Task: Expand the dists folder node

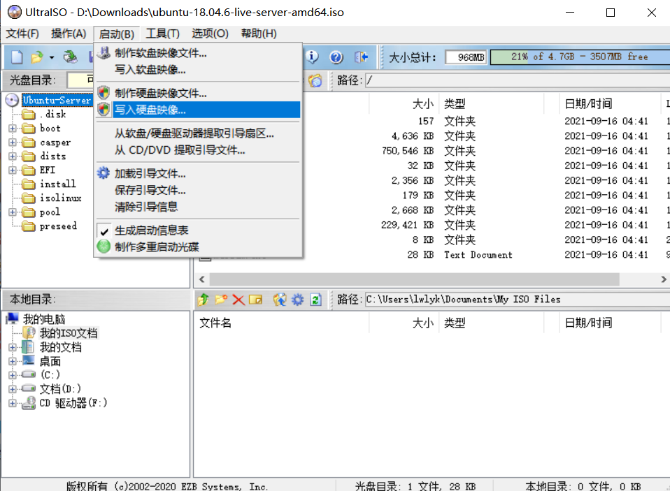Action: (x=13, y=156)
